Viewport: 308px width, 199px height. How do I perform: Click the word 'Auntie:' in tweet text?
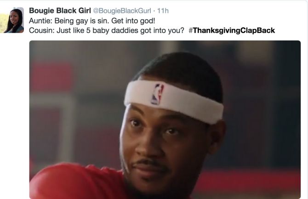pos(40,21)
